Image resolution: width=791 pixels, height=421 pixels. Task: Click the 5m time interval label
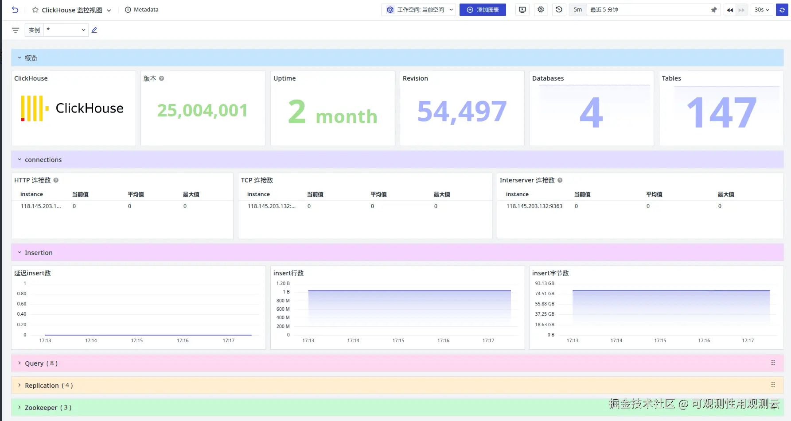(578, 10)
